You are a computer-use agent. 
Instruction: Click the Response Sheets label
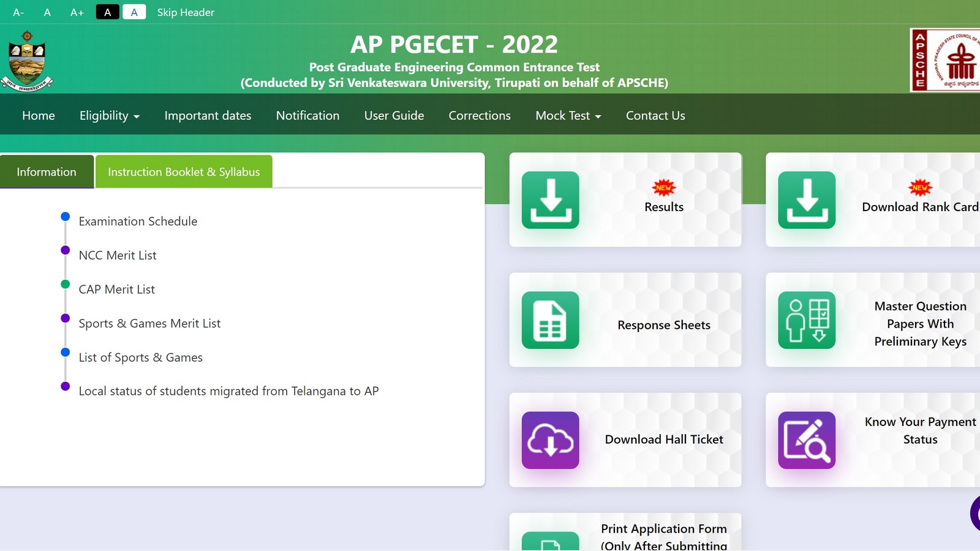click(664, 325)
